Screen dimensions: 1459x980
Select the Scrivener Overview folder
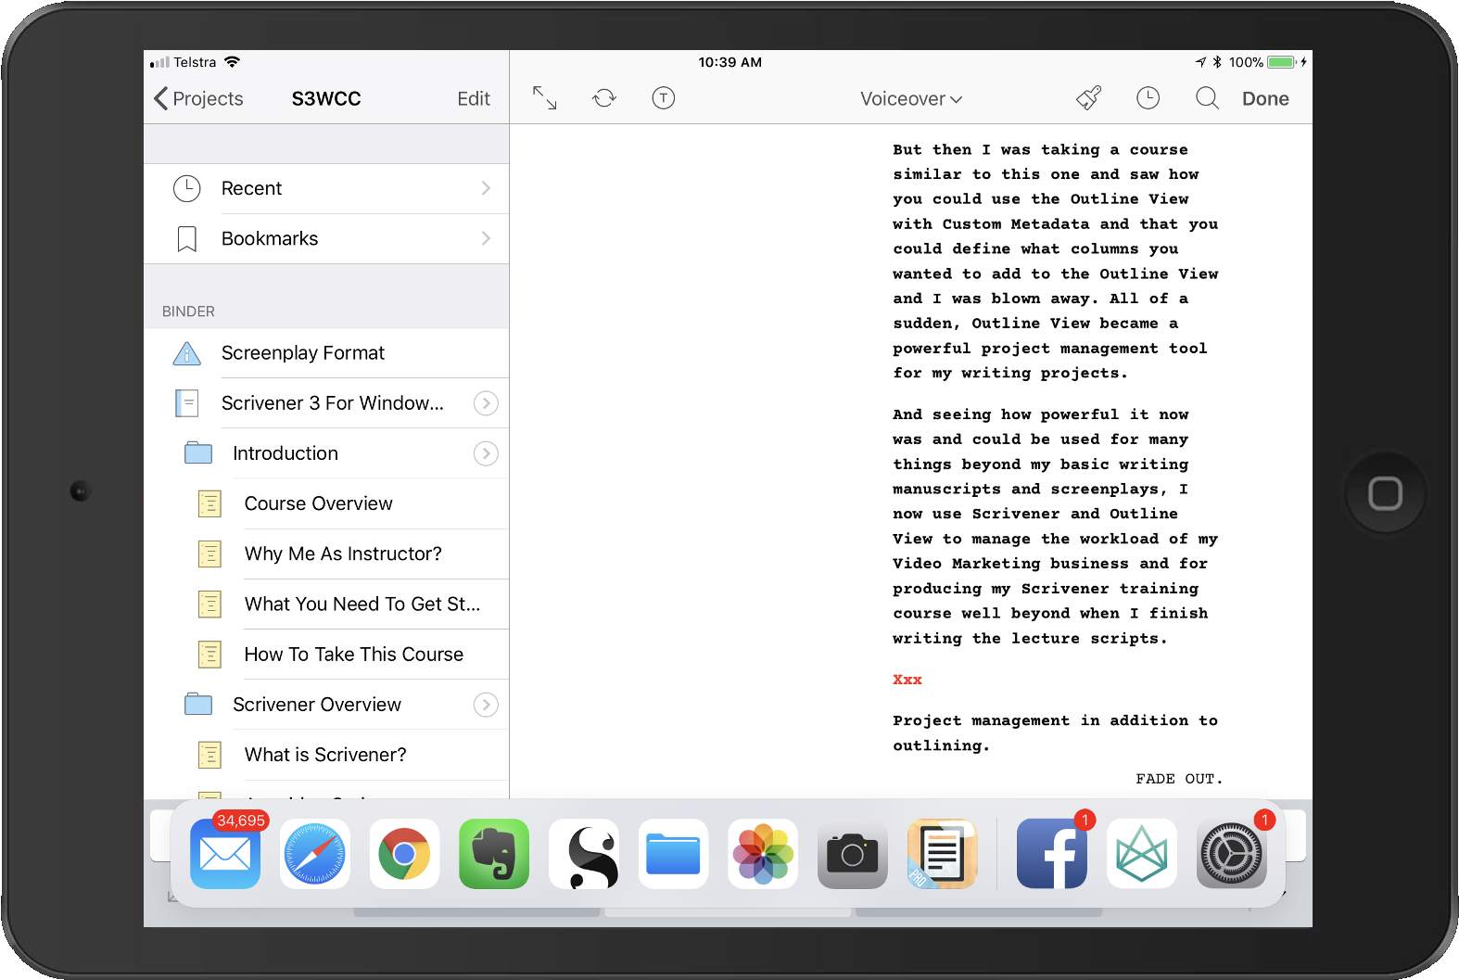tap(326, 705)
